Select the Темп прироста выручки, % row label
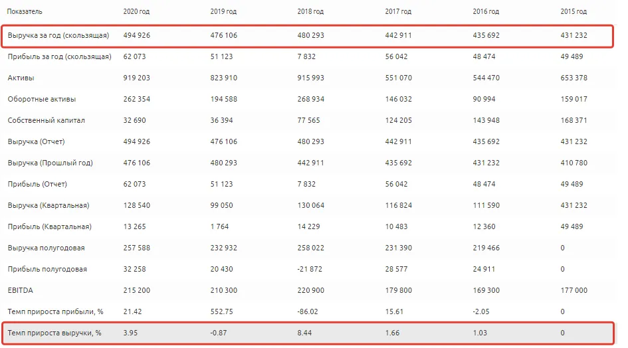The image size is (628, 348). pos(54,333)
